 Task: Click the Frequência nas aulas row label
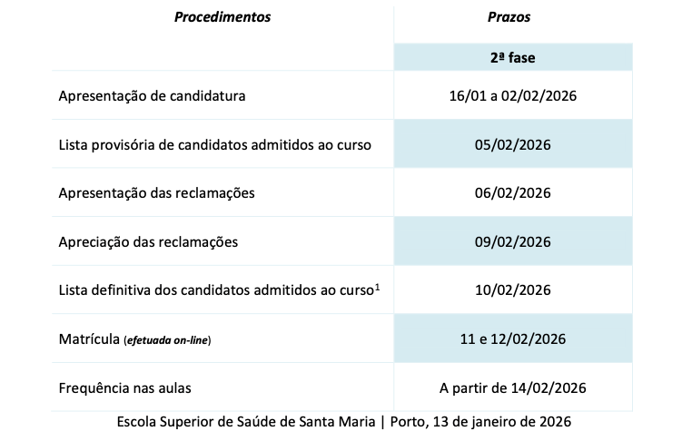(124, 388)
